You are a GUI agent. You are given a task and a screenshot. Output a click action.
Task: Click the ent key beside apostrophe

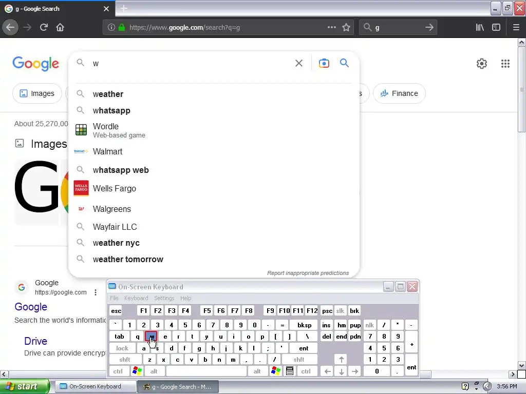[304, 348]
